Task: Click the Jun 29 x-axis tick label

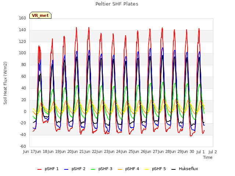Action: pyautogui.click(x=176, y=152)
